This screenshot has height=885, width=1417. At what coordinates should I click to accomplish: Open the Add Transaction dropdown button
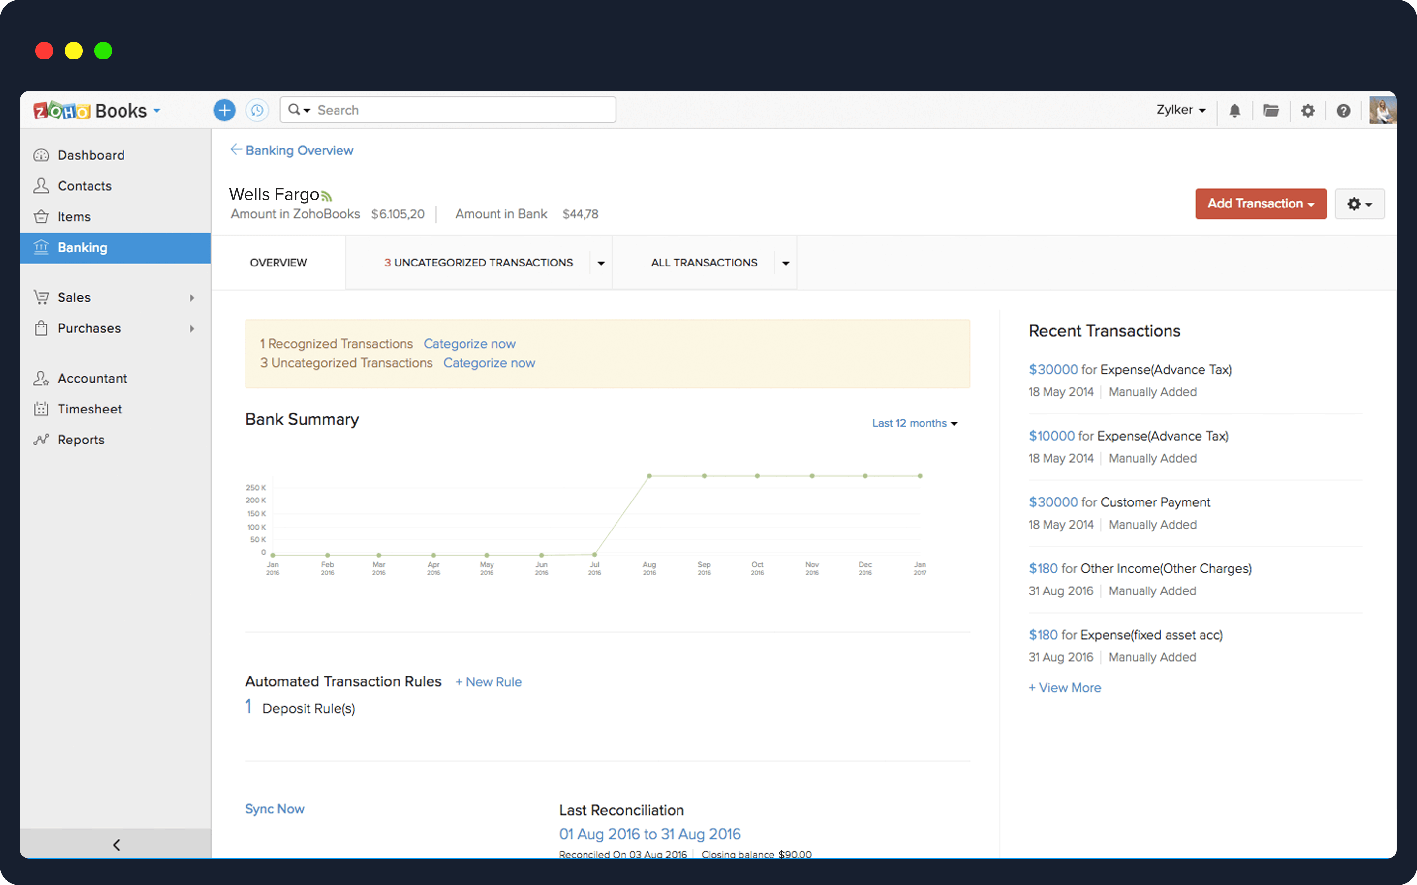pyautogui.click(x=1260, y=204)
